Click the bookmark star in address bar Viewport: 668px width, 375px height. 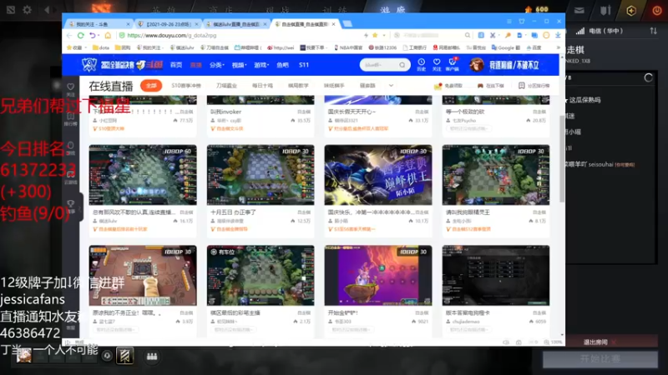click(375, 35)
